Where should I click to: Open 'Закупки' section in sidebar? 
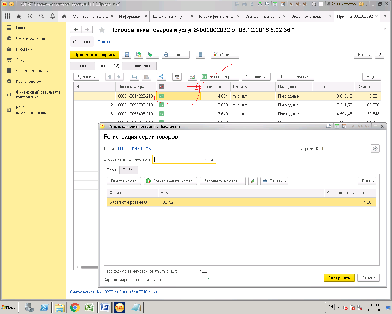tap(23, 60)
